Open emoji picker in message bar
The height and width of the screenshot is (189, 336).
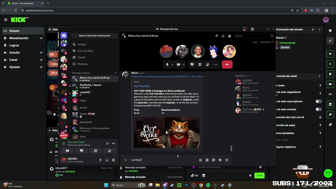pos(220,160)
